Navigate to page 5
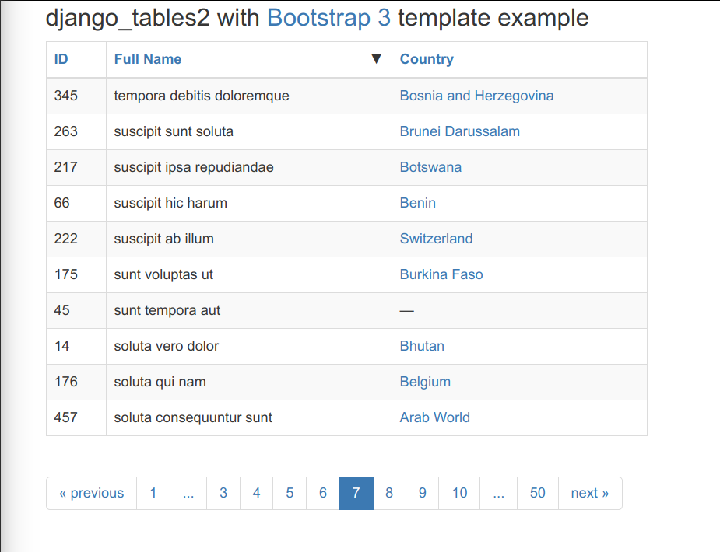The image size is (720, 552). click(290, 493)
